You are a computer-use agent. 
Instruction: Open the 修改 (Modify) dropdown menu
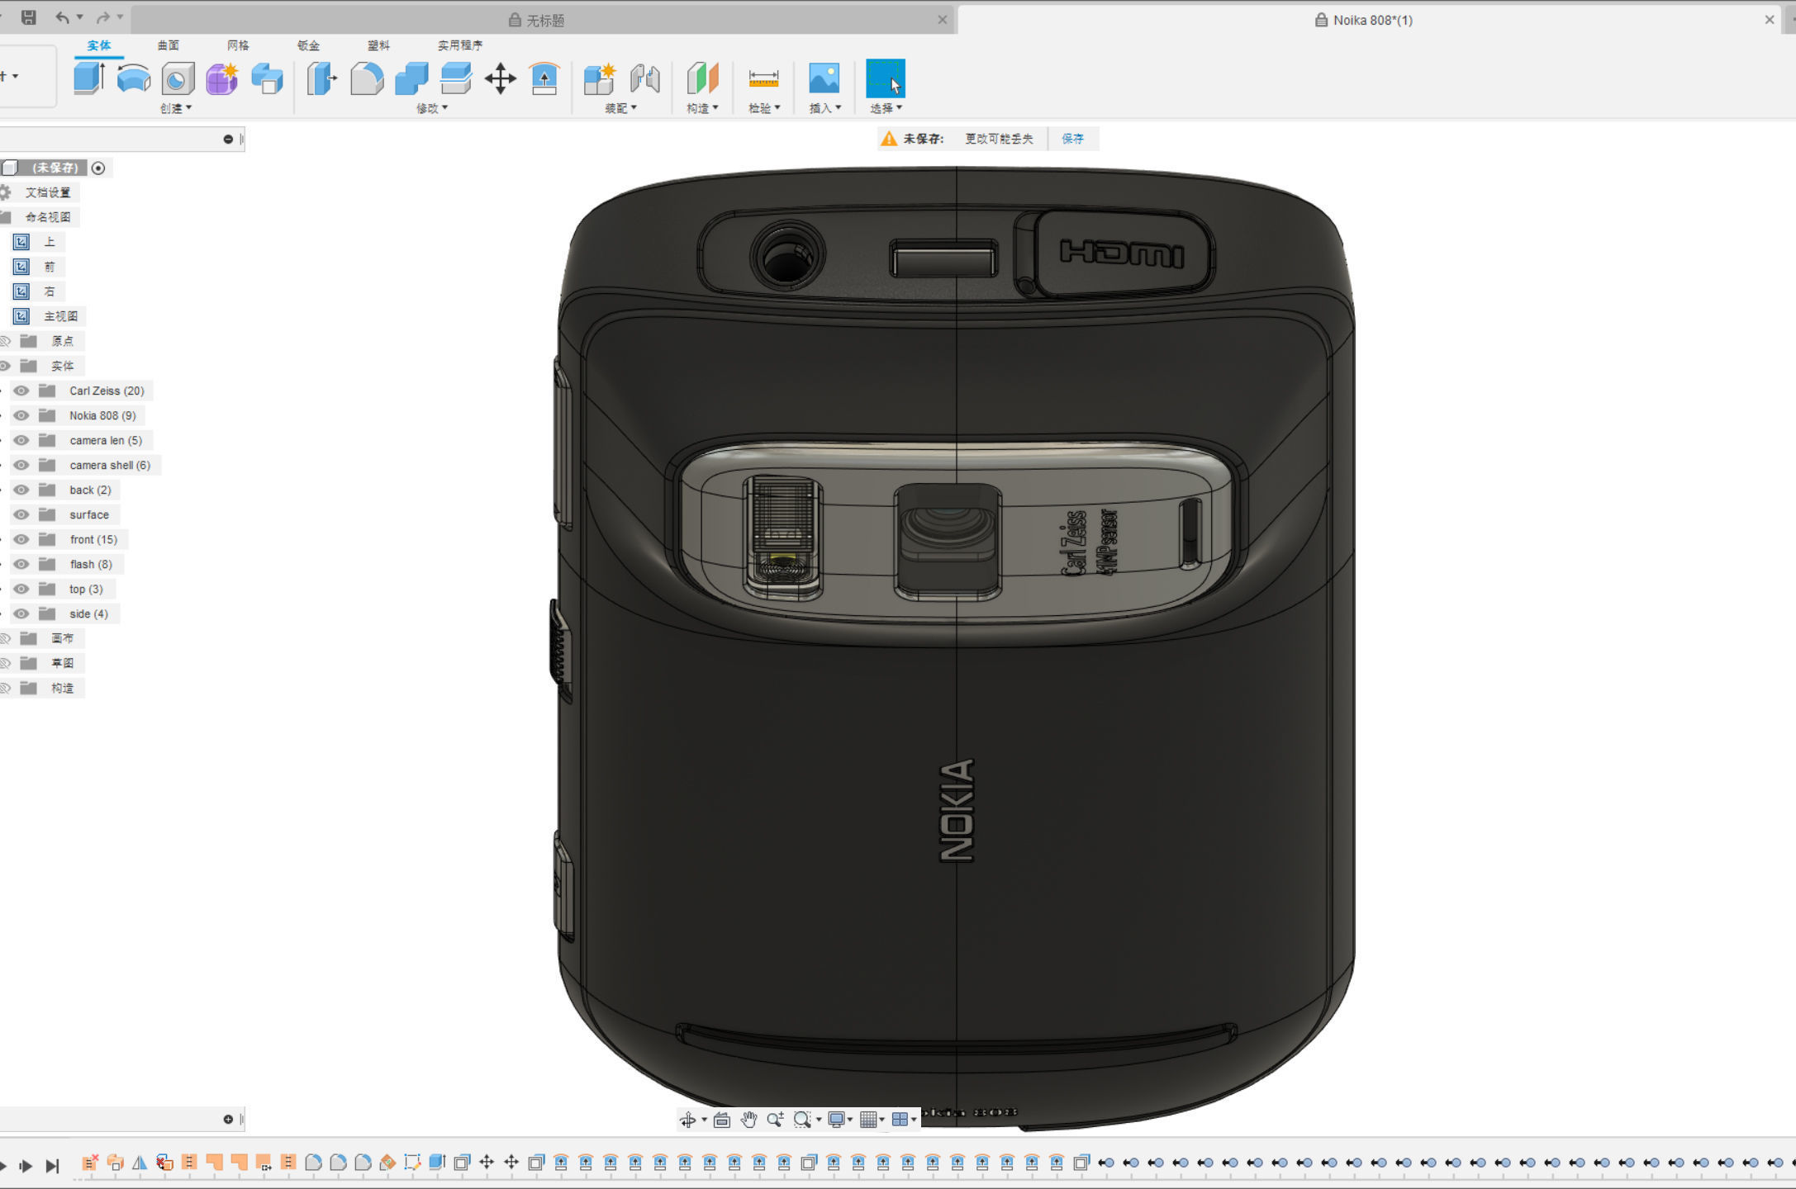point(431,108)
